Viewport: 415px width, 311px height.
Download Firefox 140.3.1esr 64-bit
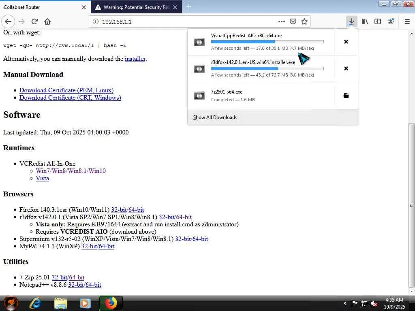coord(136,210)
